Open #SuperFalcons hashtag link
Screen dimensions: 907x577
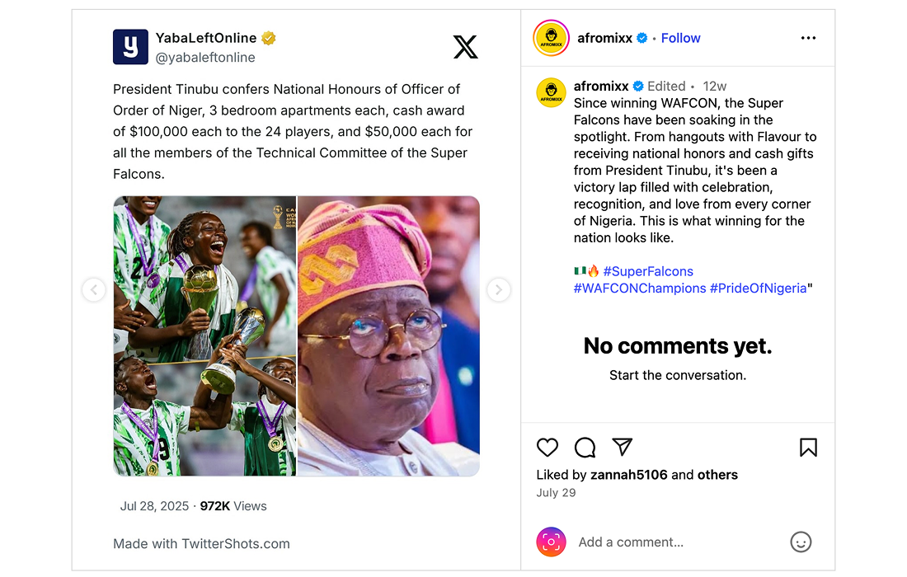pyautogui.click(x=648, y=271)
